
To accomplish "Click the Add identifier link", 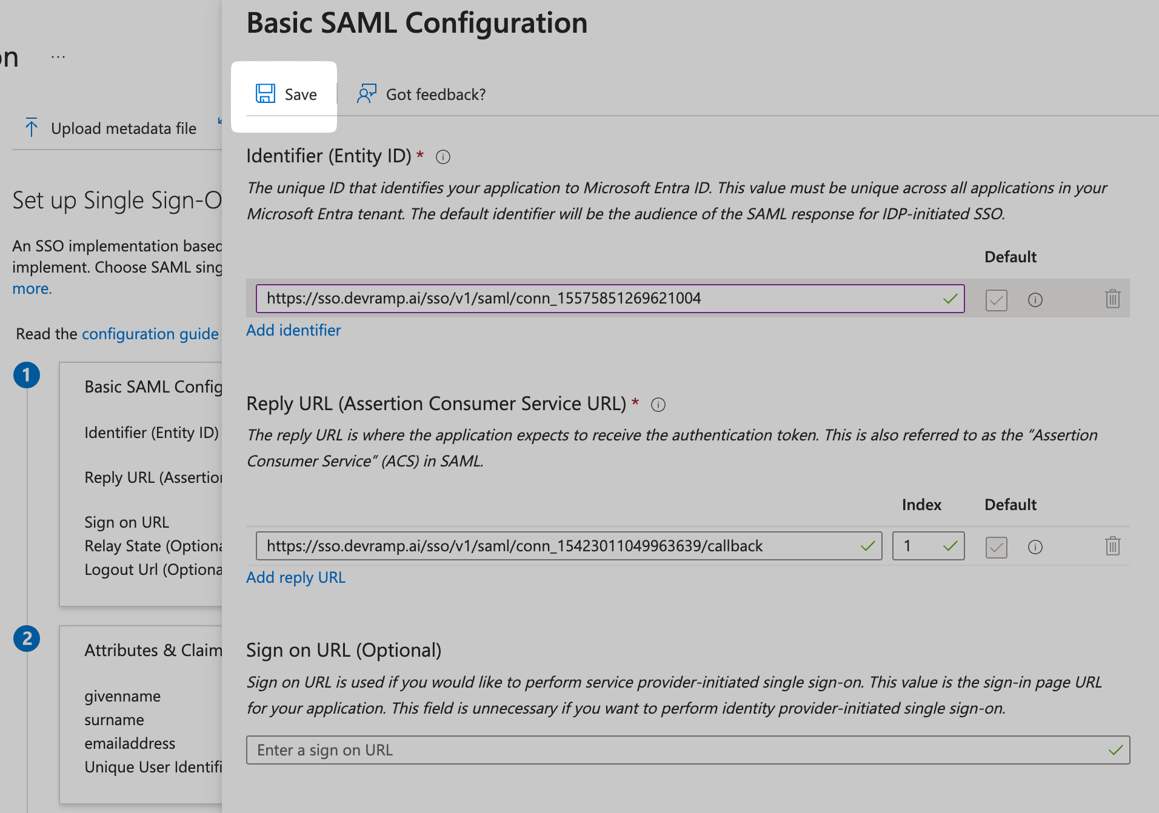I will [x=293, y=330].
